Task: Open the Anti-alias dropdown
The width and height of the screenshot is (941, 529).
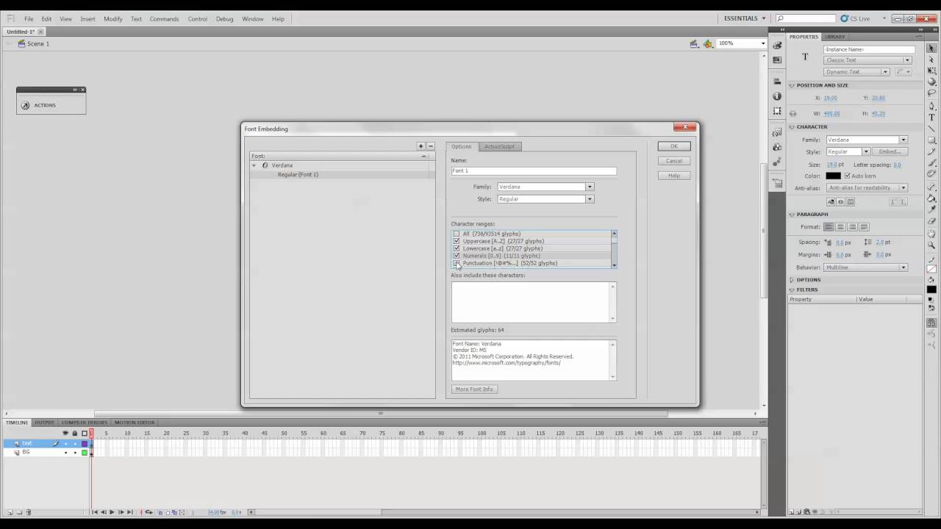Action: (867, 187)
